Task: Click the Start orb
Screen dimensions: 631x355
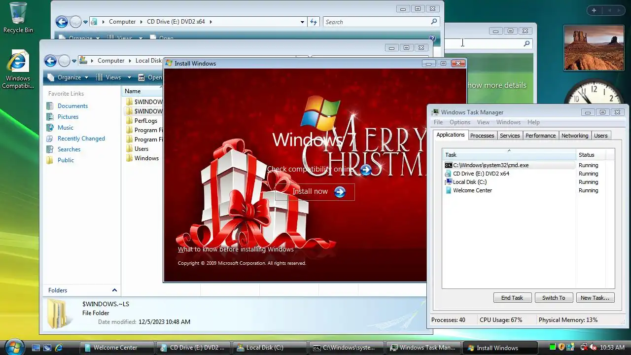Action: (x=14, y=347)
